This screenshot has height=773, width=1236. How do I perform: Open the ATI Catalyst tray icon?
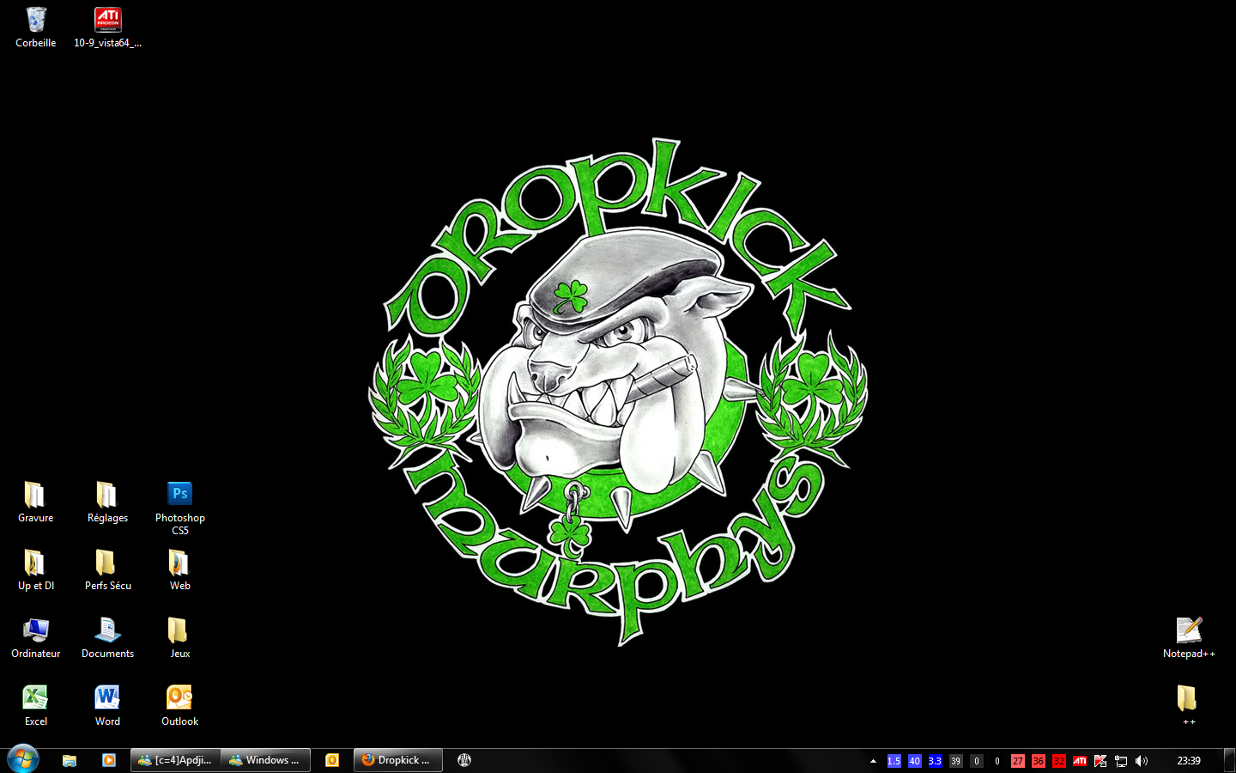(1079, 761)
